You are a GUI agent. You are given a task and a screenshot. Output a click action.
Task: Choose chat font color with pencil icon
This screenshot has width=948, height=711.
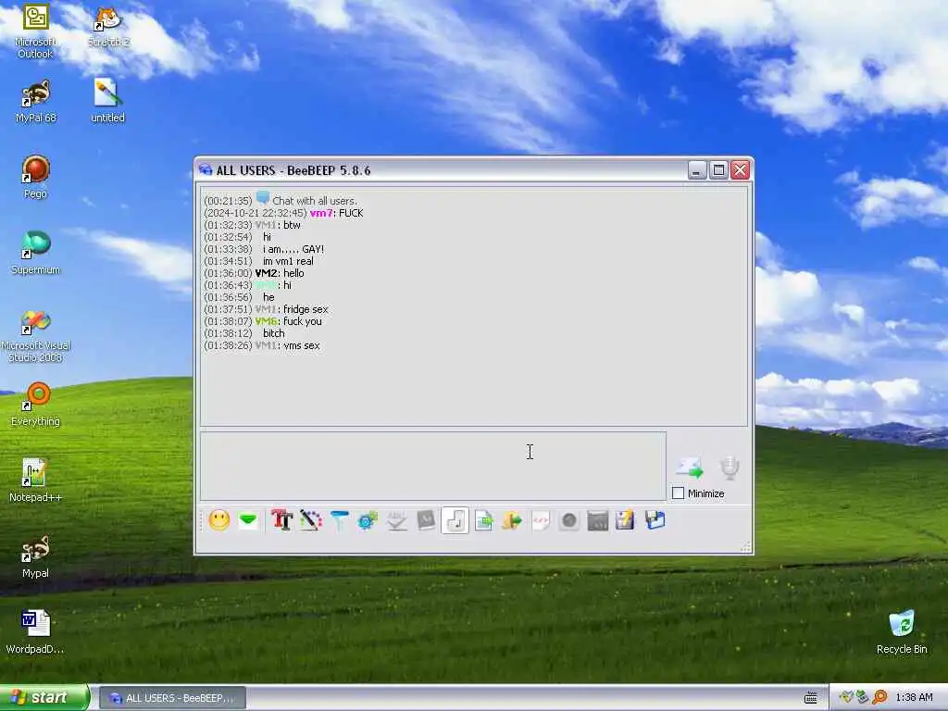click(x=311, y=520)
